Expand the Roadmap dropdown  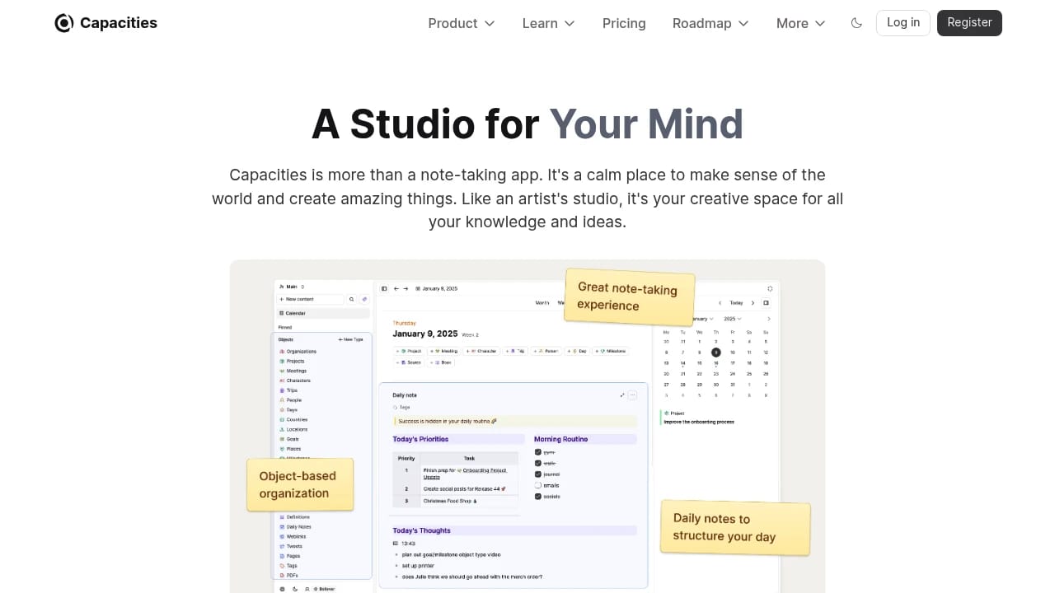(x=710, y=23)
